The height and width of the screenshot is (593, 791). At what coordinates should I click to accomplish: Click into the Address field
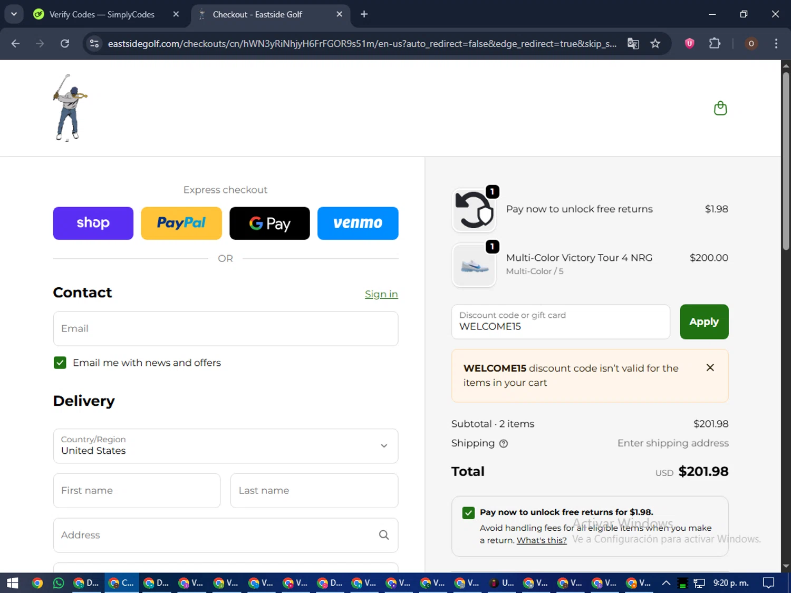[x=226, y=535]
